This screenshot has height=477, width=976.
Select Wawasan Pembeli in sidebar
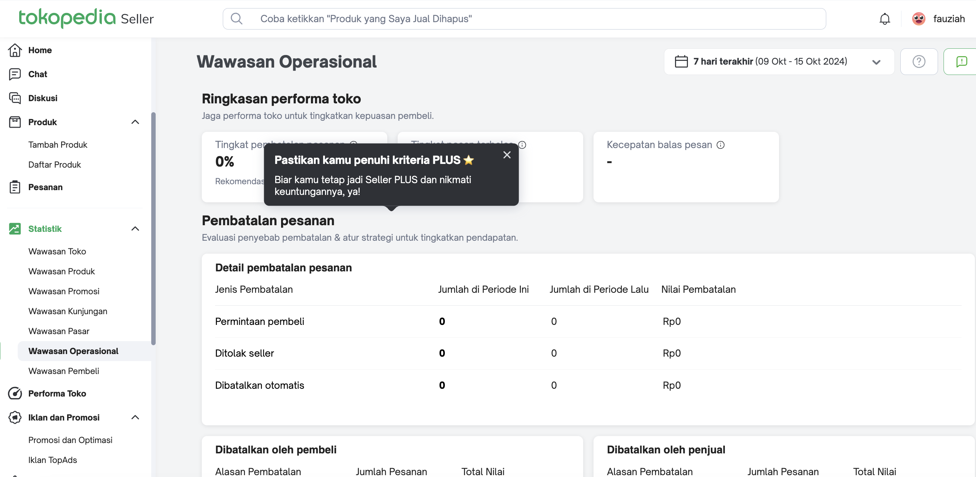pyautogui.click(x=64, y=371)
